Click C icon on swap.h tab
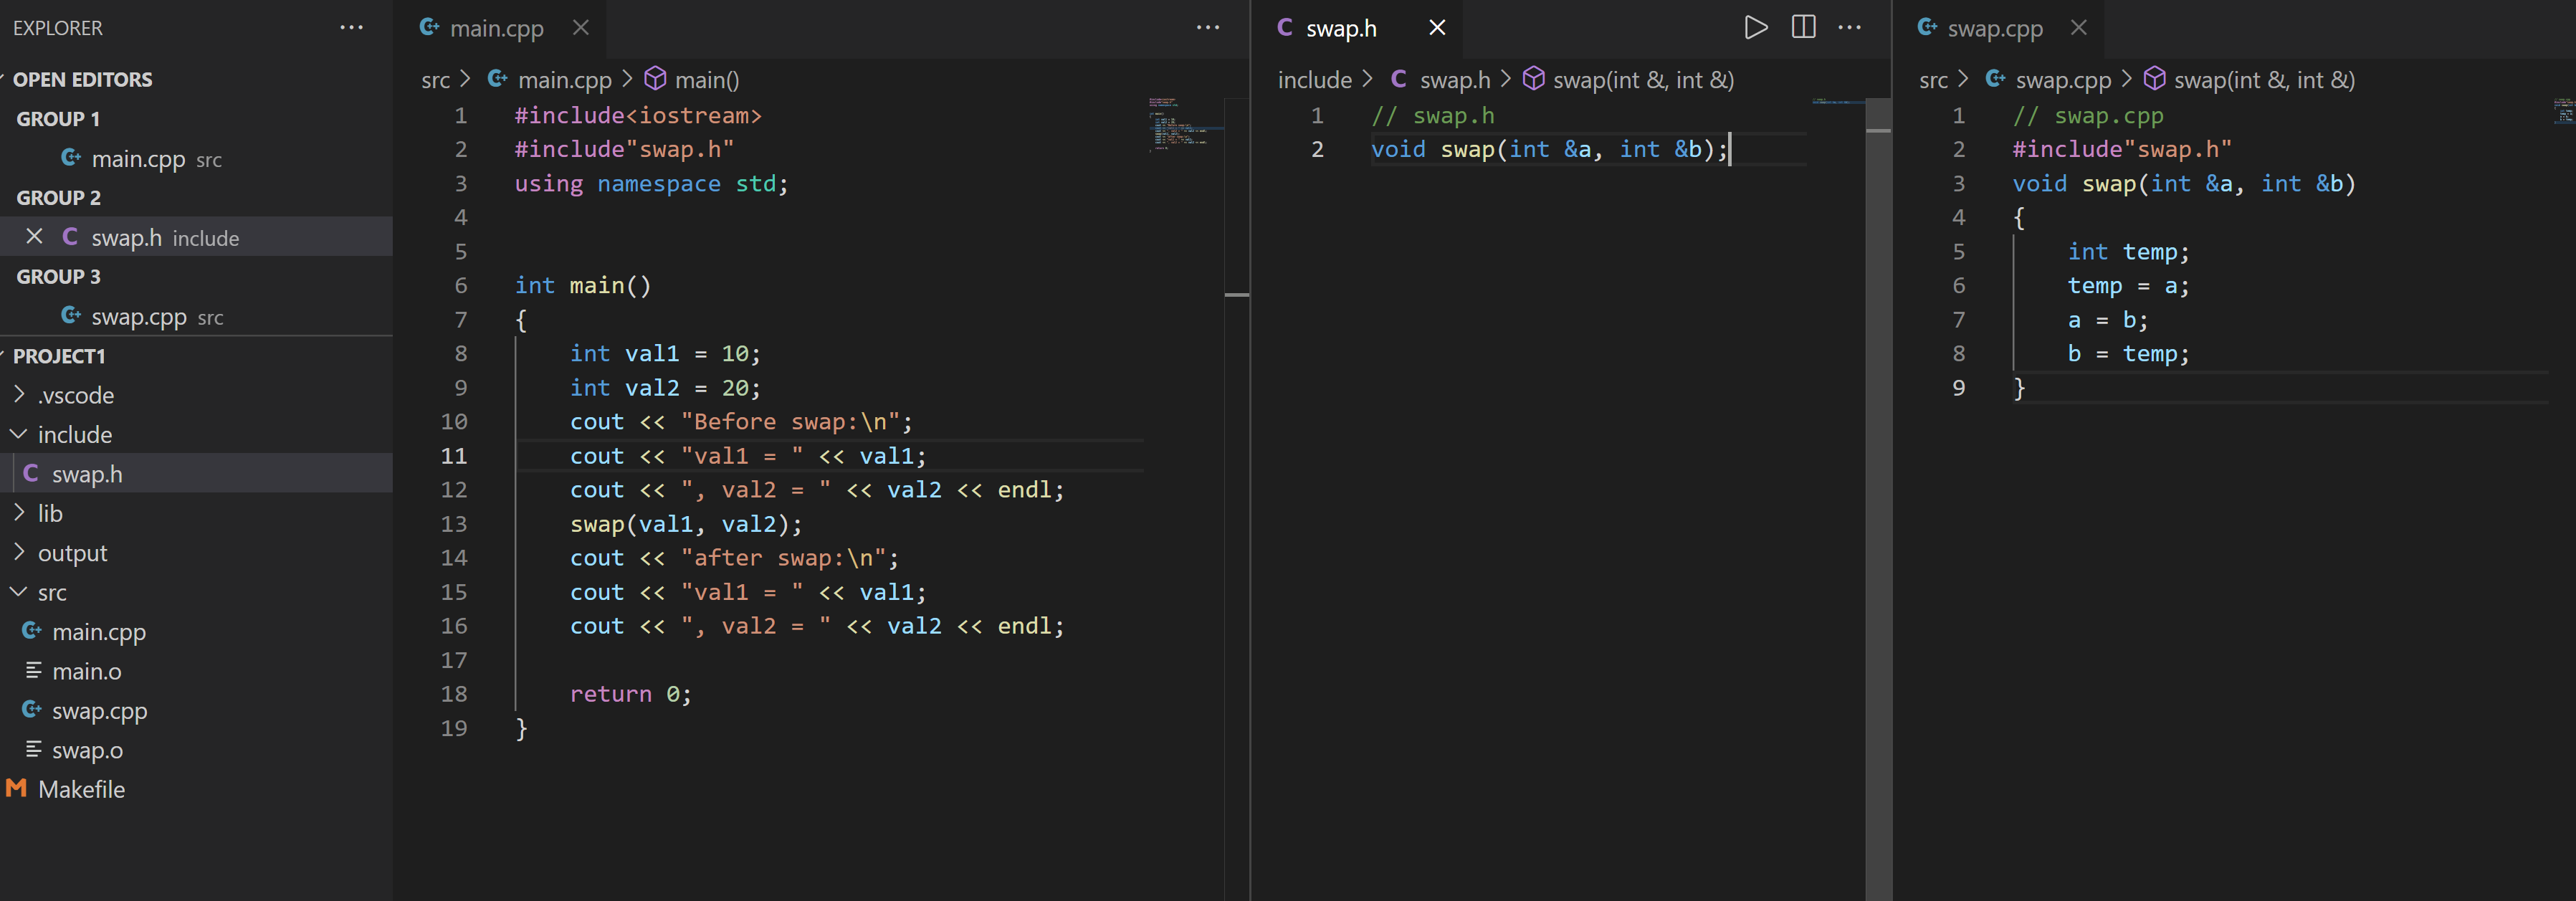The height and width of the screenshot is (901, 2576). (x=1285, y=27)
